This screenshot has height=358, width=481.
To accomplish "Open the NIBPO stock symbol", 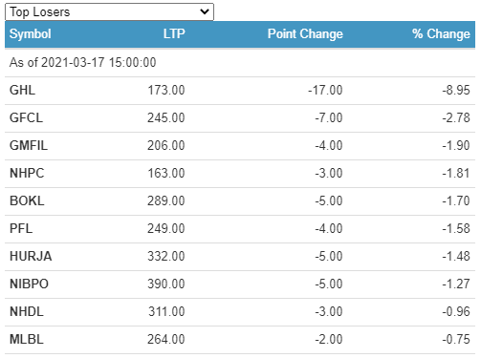I will 29,284.
